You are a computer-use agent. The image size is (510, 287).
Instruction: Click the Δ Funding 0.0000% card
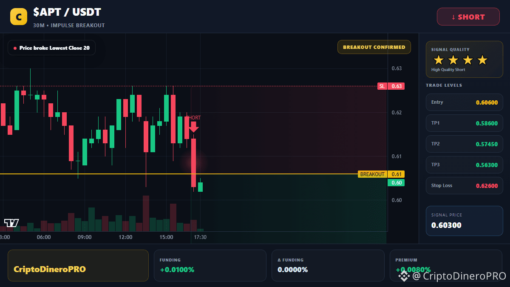(x=328, y=265)
